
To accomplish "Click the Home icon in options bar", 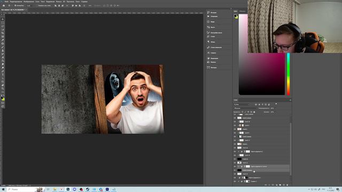I will (4, 5).
